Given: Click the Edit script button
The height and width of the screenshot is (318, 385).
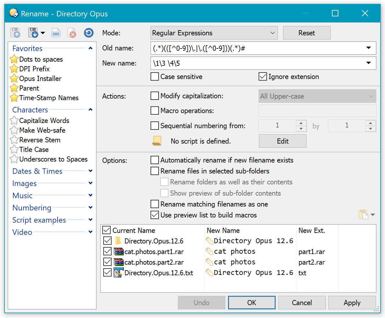Looking at the screenshot, I should [x=283, y=141].
